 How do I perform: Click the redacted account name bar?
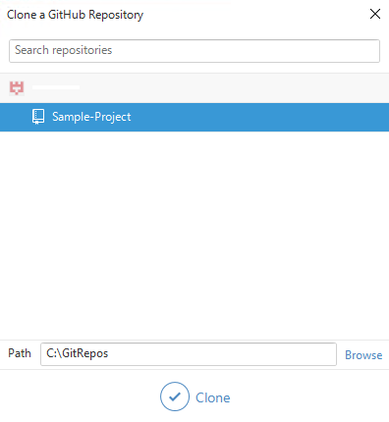pos(56,87)
